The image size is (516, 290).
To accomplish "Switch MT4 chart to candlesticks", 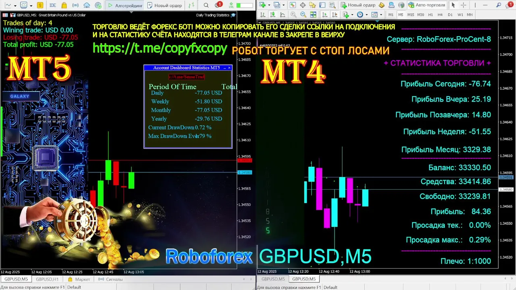I will click(273, 14).
